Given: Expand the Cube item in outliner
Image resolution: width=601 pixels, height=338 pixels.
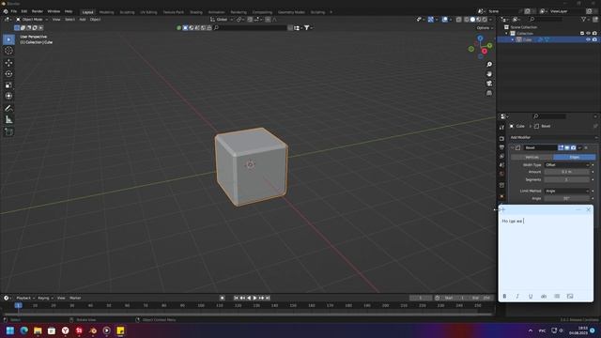Looking at the screenshot, I should pos(513,39).
